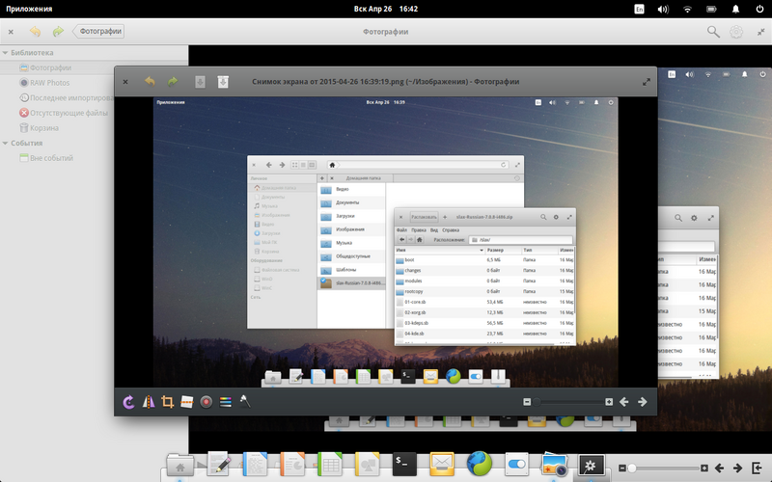
Task: Open the Adjust color levels tool
Action: (x=226, y=402)
